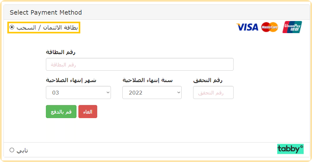The width and height of the screenshot is (312, 162).
Task: Focus the رقم التحقق CVV input field
Action: pyautogui.click(x=213, y=92)
